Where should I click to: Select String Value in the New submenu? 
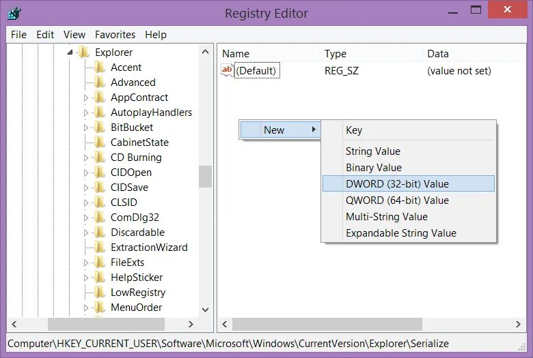[409, 151]
